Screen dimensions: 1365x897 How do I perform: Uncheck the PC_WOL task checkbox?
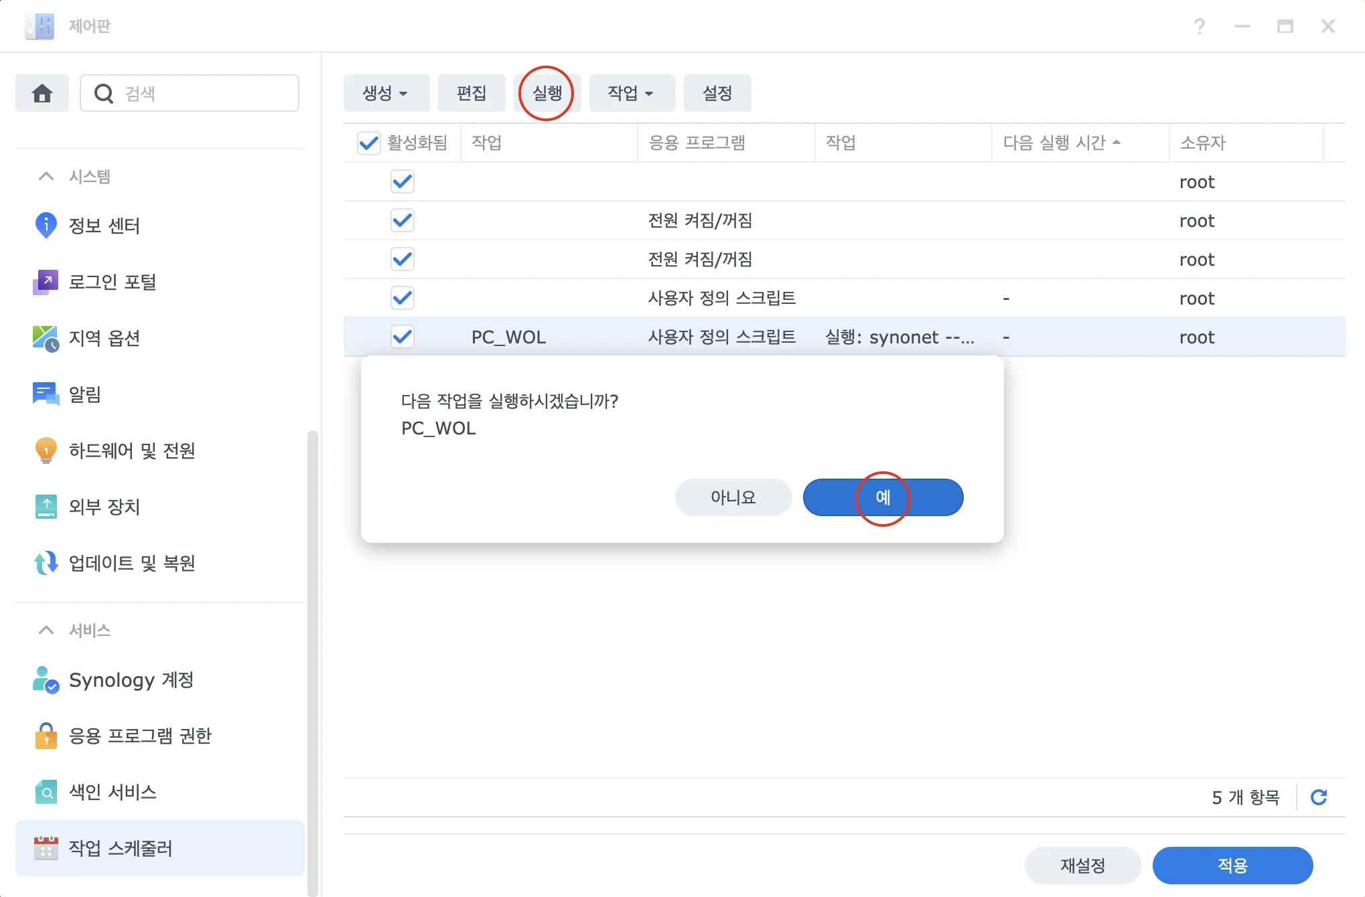403,337
